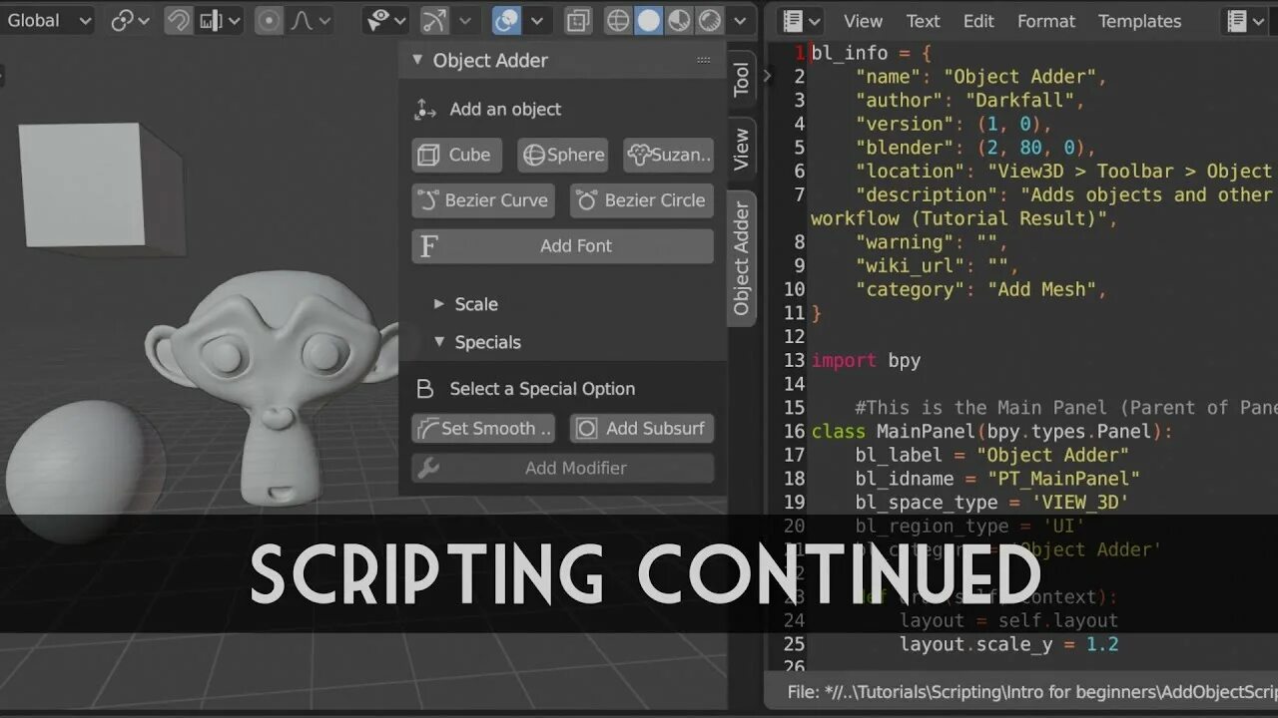
Task: Open the pivot point dropdown
Action: pos(130,20)
